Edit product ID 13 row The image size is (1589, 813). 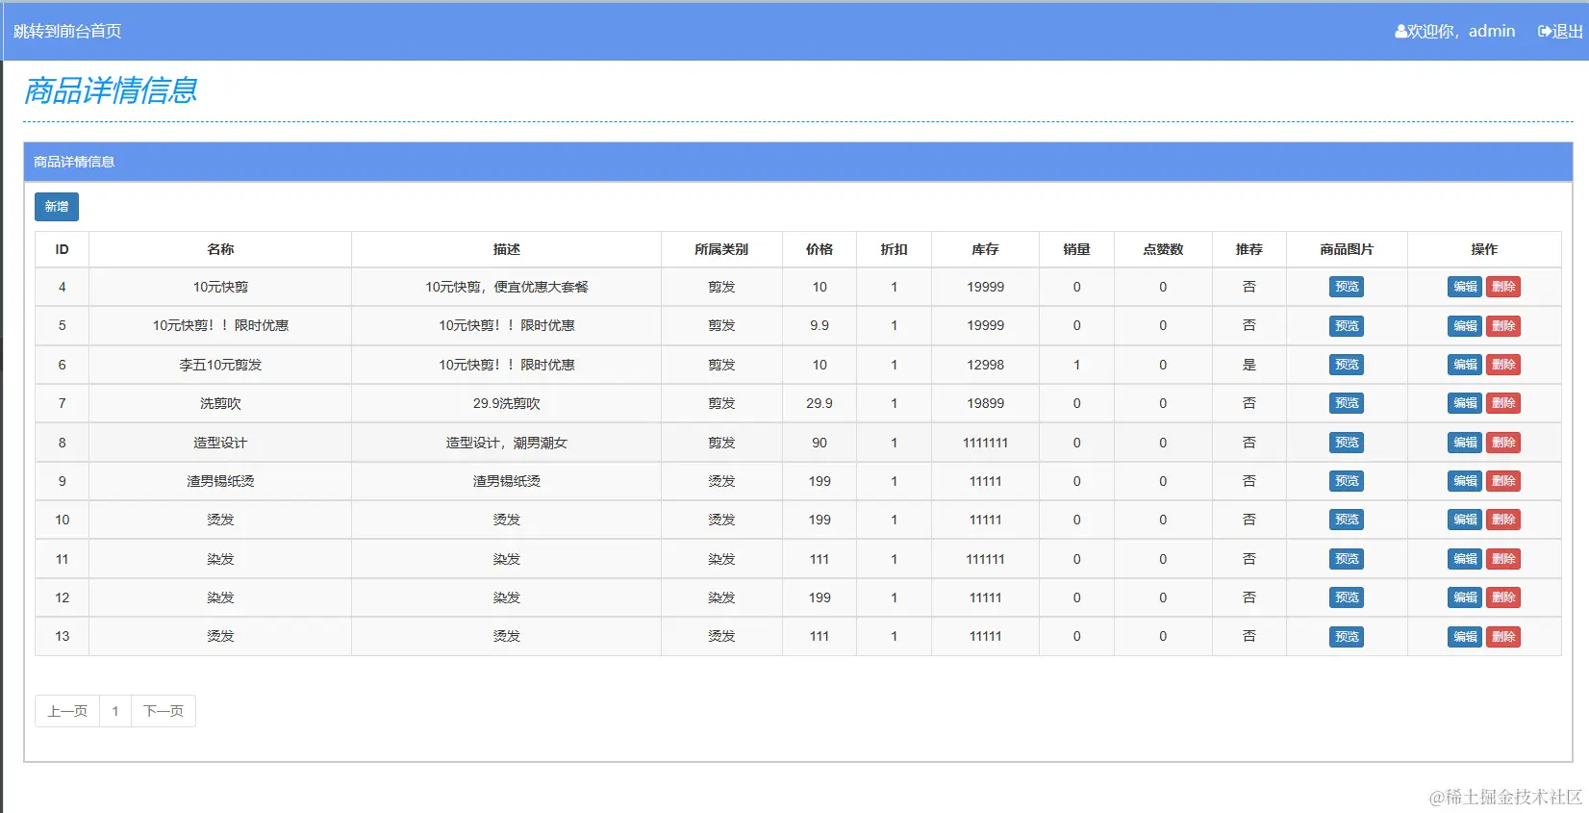tap(1465, 637)
